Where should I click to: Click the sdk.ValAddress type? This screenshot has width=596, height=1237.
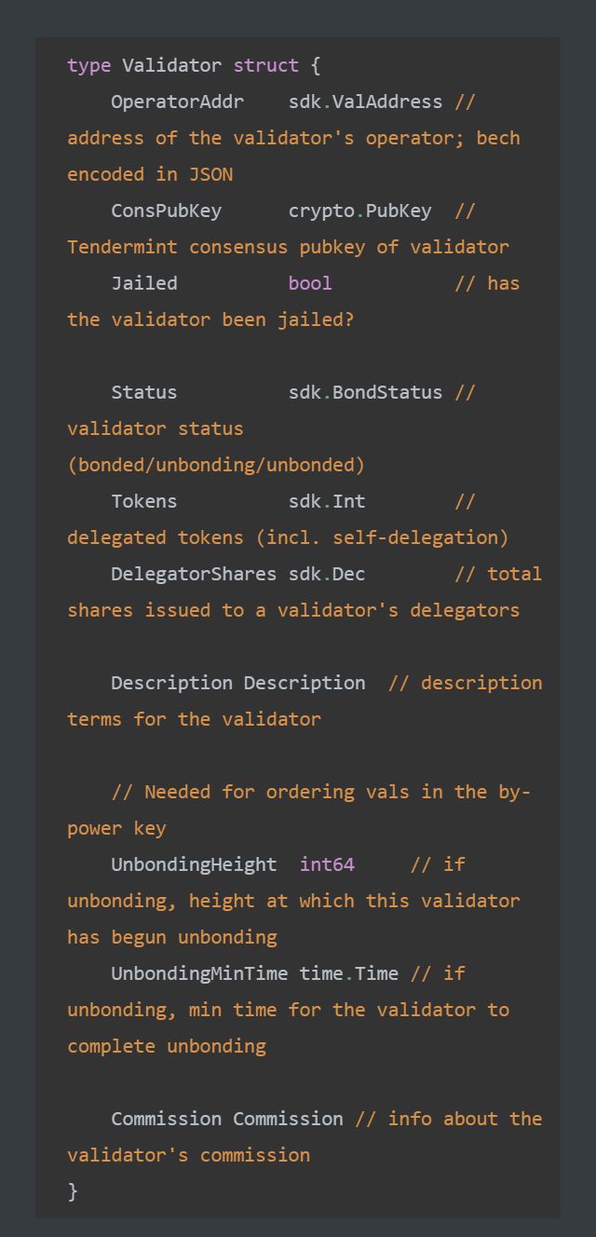click(x=365, y=102)
